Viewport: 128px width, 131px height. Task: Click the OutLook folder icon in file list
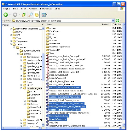[x=48, y=41]
